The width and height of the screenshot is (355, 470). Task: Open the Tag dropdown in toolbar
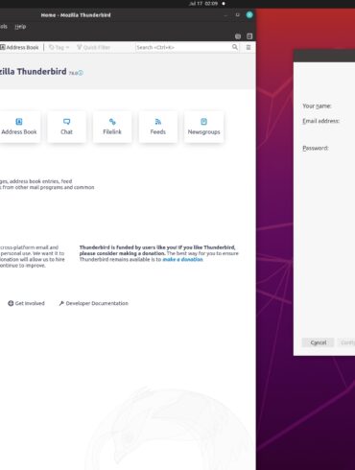pos(59,47)
